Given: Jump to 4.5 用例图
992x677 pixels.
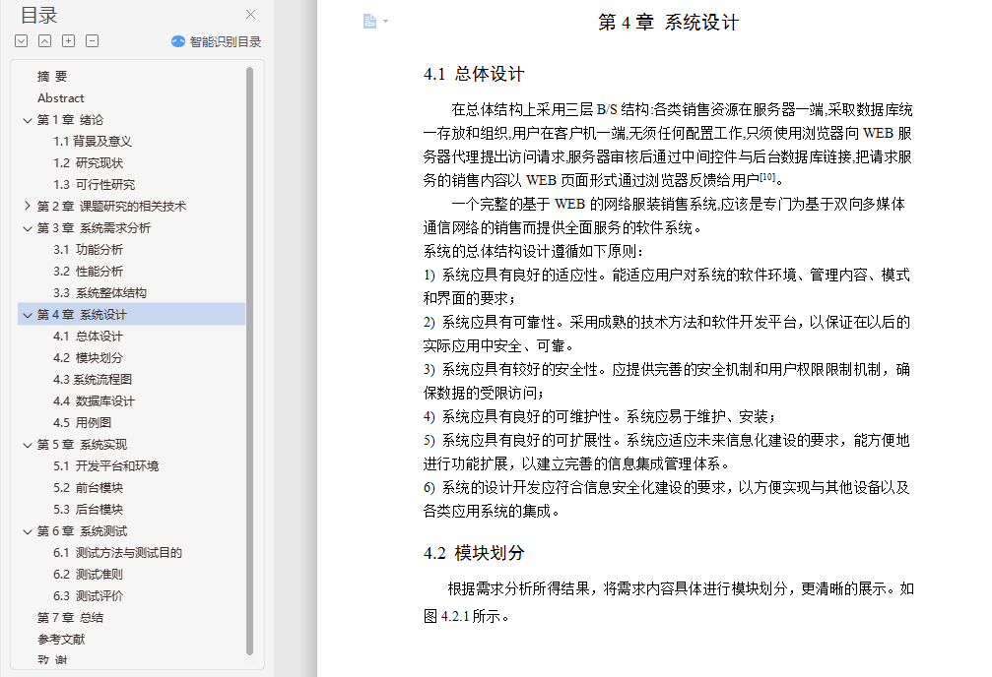Looking at the screenshot, I should 82,423.
